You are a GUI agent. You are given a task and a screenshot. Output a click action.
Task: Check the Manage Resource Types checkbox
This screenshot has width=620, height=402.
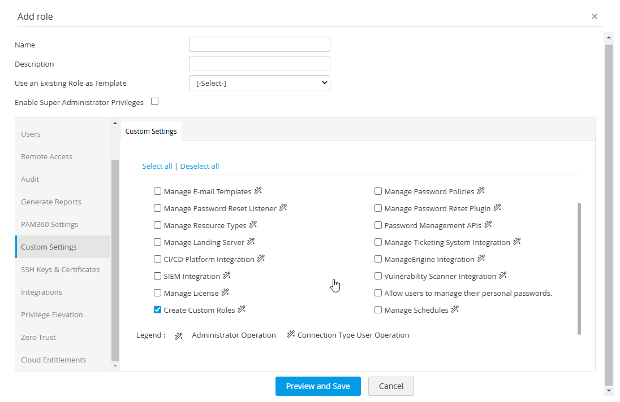click(158, 225)
